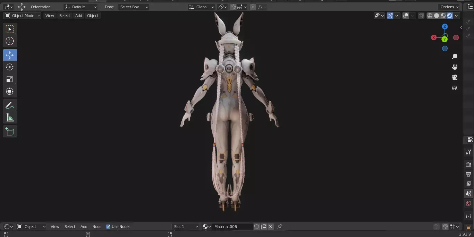
Task: Open node editor Object type dropdown
Action: point(31,227)
